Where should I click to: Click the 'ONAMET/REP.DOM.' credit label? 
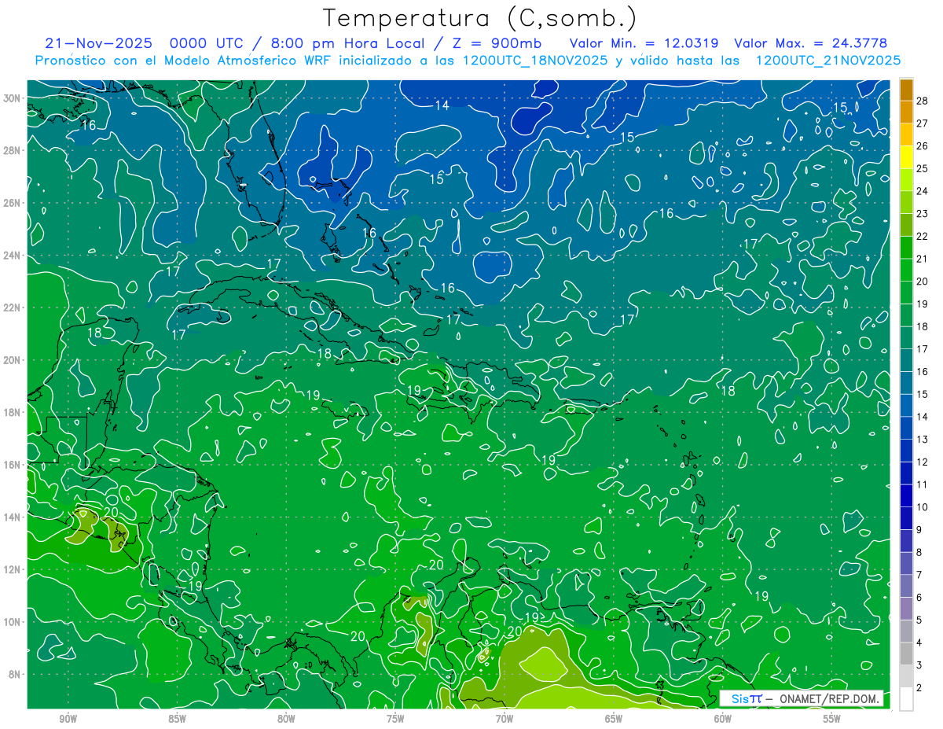click(830, 698)
